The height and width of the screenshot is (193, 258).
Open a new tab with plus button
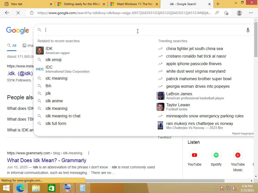point(218,4)
